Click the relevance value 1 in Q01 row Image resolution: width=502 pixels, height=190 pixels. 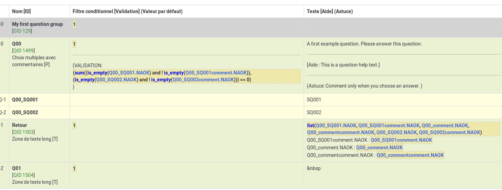(74, 169)
